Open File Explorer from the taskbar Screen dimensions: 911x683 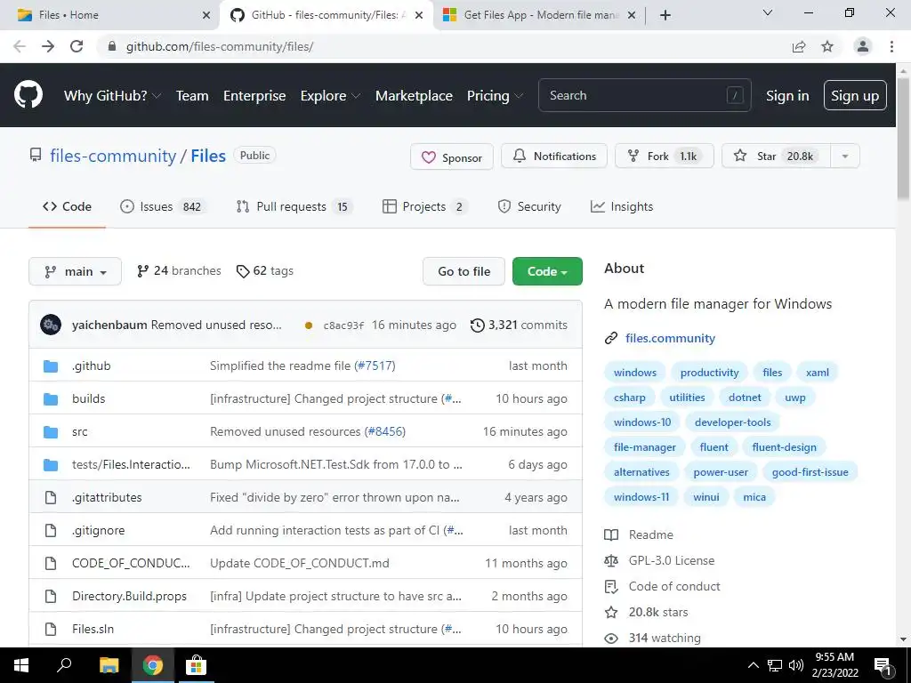pyautogui.click(x=109, y=665)
